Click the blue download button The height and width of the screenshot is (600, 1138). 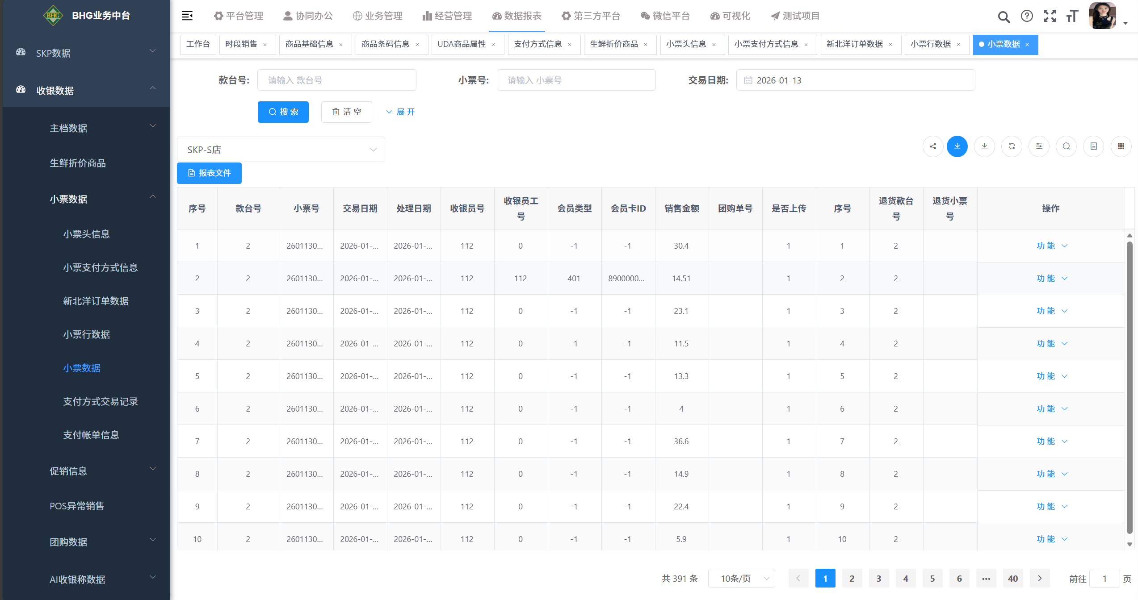pos(957,146)
